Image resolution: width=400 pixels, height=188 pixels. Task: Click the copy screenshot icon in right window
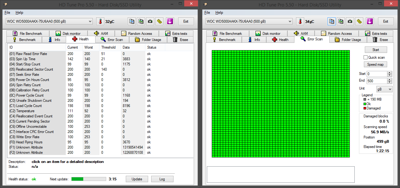point(341,21)
